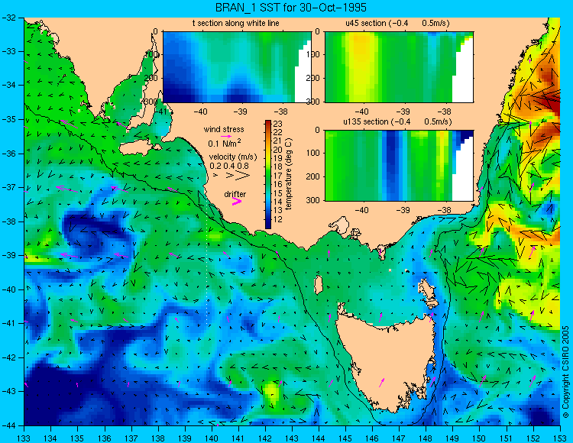Click King Island northwest of Tasmania
The height and width of the screenshot is (443, 573).
(319, 285)
